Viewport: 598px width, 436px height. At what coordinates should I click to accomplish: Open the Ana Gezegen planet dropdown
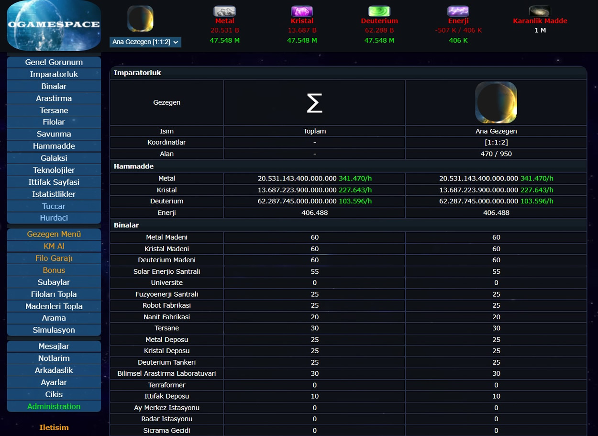145,42
